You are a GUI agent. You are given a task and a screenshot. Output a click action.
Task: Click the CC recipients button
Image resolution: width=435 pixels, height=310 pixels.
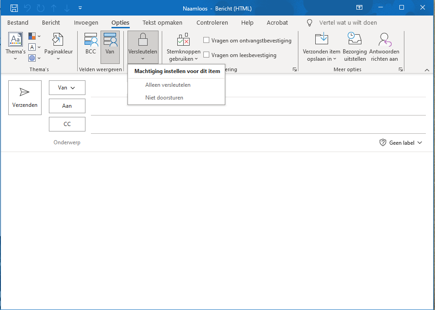point(67,124)
